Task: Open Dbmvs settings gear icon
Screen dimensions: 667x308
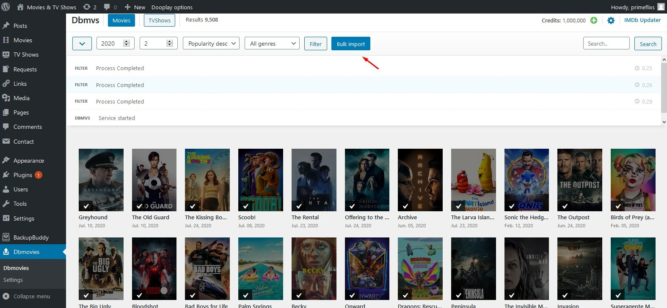Action: [x=611, y=20]
